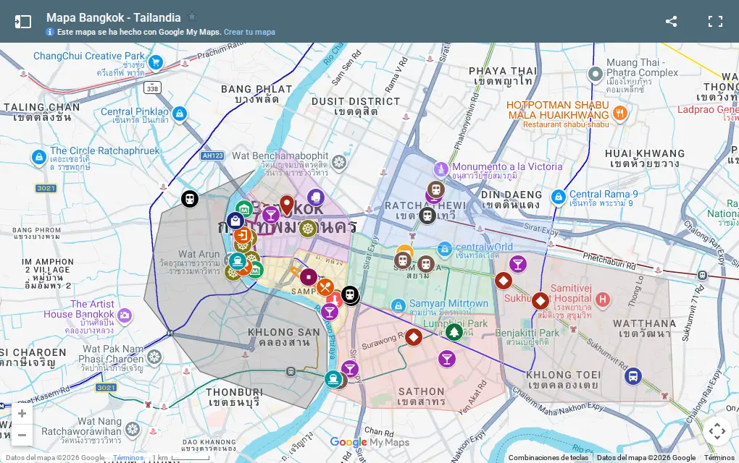Viewport: 739px width, 463px height.
Task: Click the blue shopping bag marker near the river
Action: point(235,221)
